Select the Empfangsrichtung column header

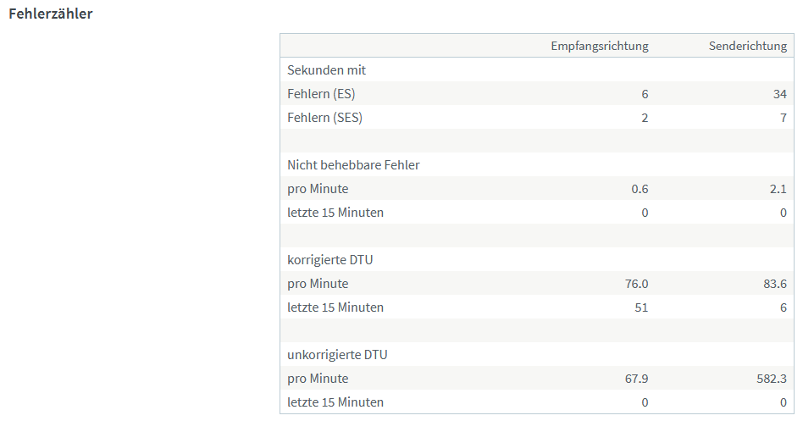point(600,46)
